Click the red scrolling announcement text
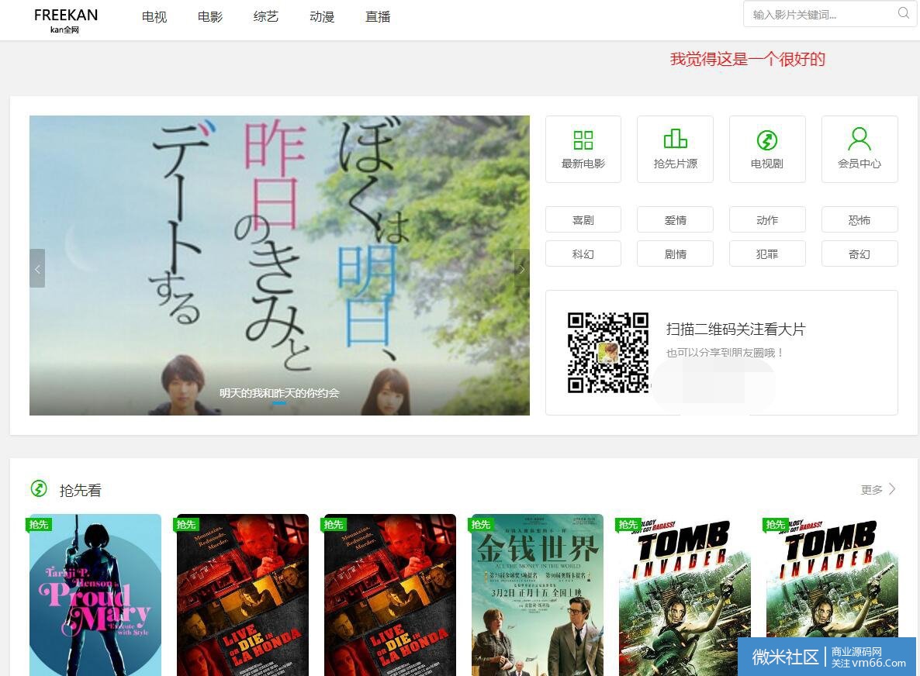Image resolution: width=920 pixels, height=676 pixels. point(748,59)
